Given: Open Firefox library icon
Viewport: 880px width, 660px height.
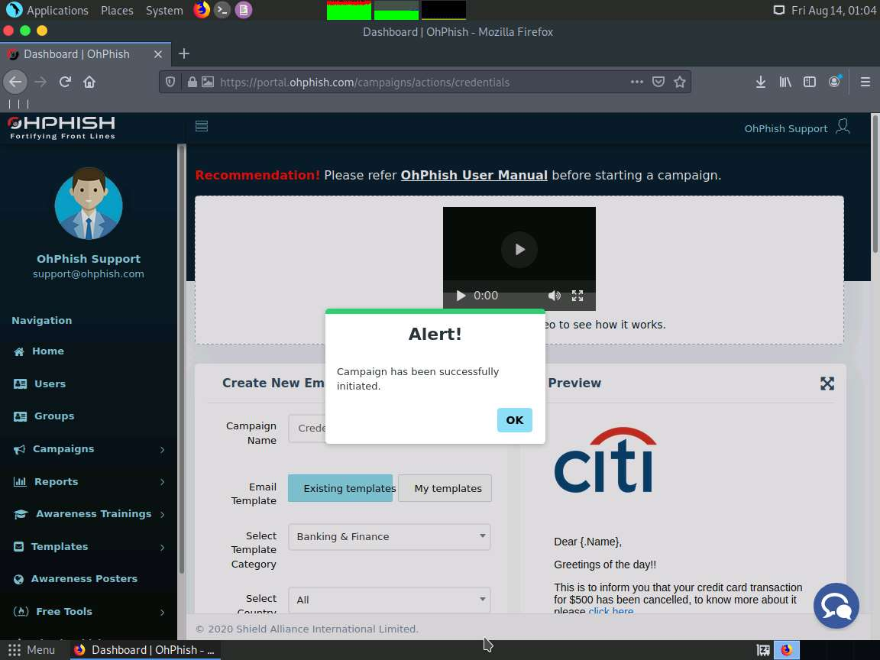Looking at the screenshot, I should [x=785, y=82].
